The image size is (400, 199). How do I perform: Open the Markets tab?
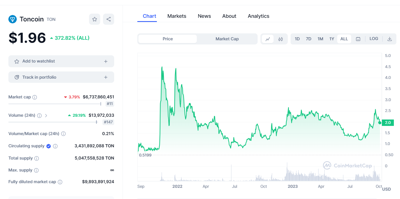tap(177, 16)
